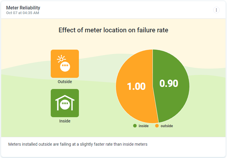Screen dimensions: 227x158
Task: Click the orange Outside meter sun icon
Action: tap(65, 63)
